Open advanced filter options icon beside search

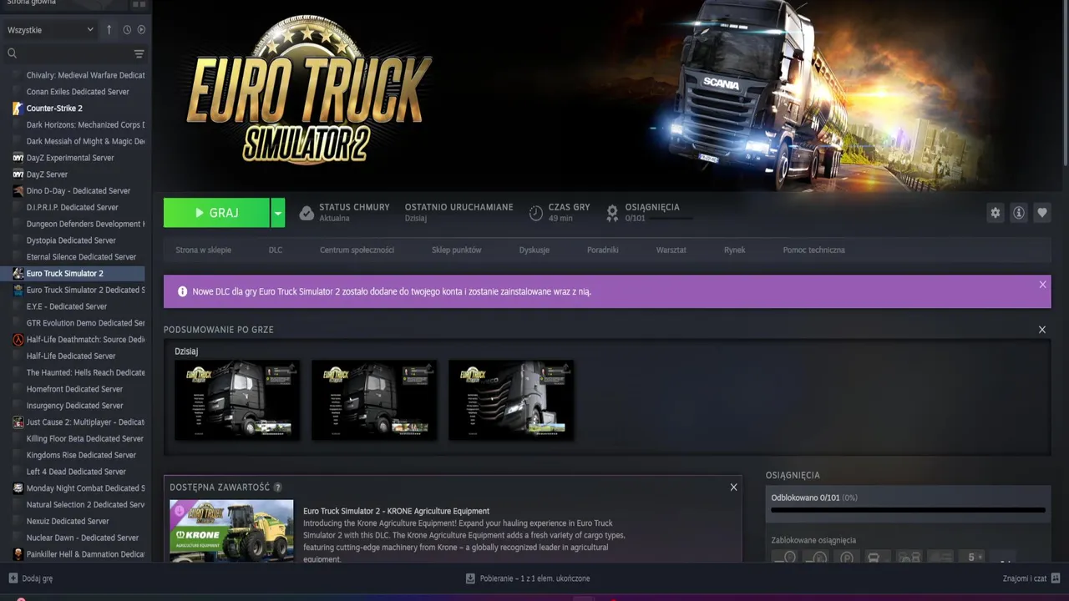click(139, 53)
